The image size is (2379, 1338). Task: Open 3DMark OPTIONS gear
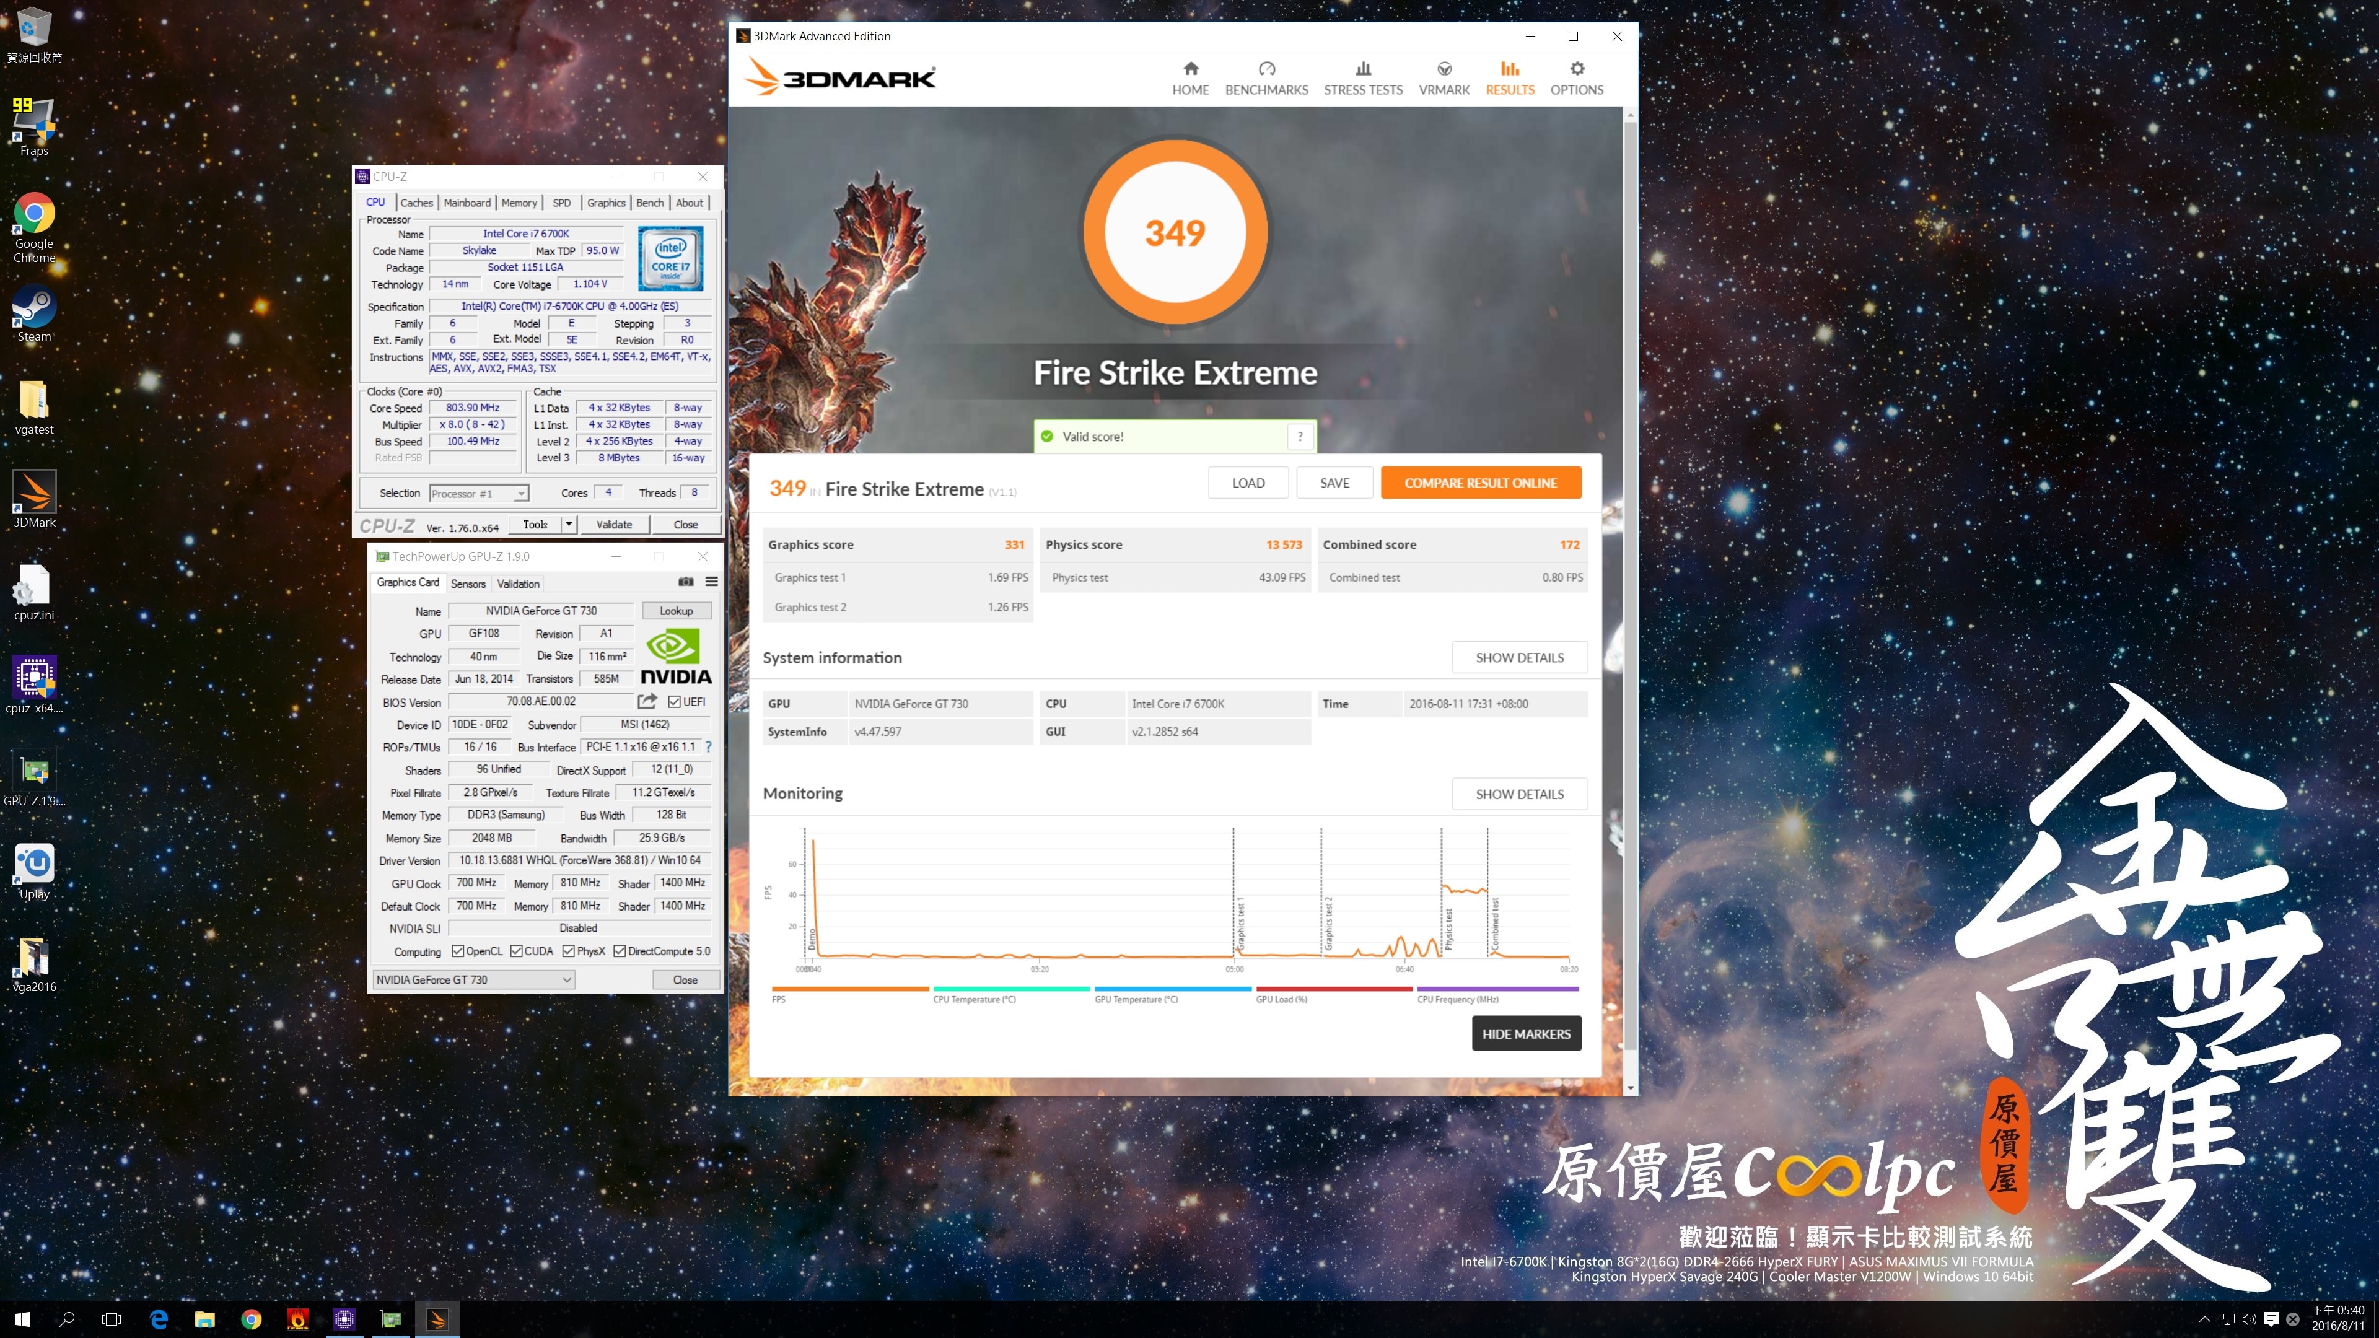1577,79
